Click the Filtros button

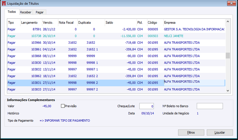(x=191, y=132)
